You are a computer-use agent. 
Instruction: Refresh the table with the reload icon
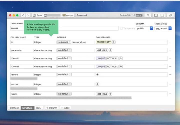tap(148, 15)
